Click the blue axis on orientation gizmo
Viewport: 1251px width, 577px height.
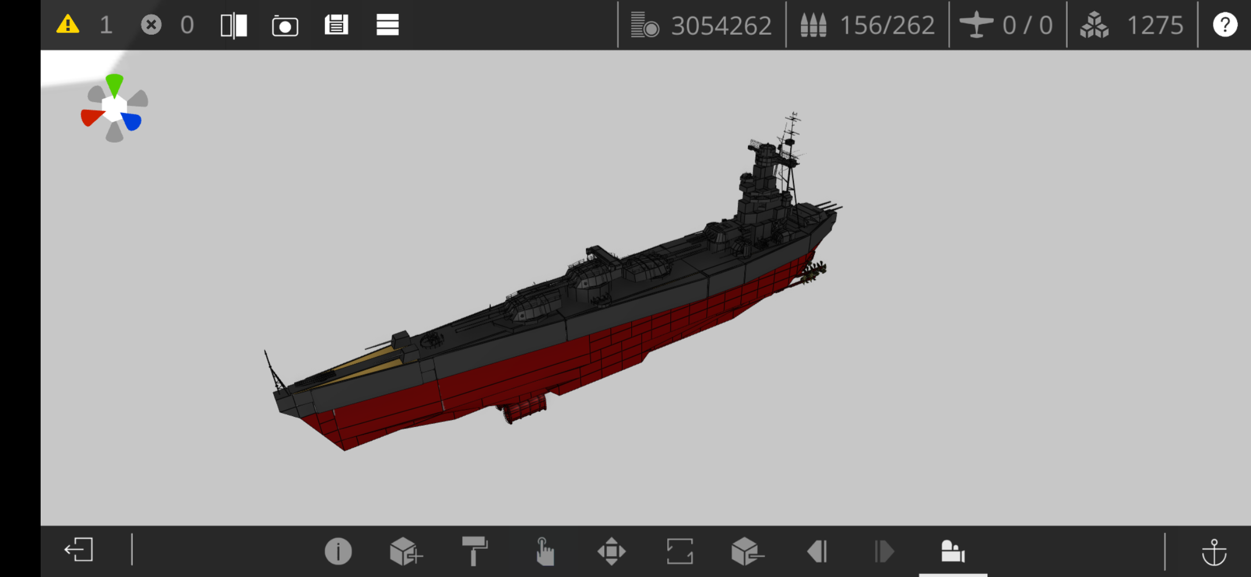point(132,121)
